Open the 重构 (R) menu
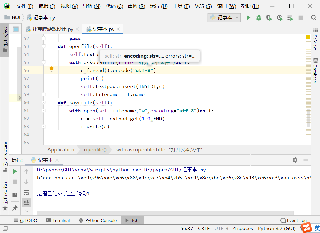Viewport: 320px width, 233px height. (136, 6)
